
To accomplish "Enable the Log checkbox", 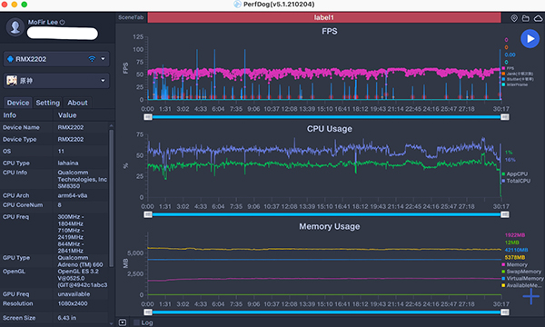I will tap(136, 322).
